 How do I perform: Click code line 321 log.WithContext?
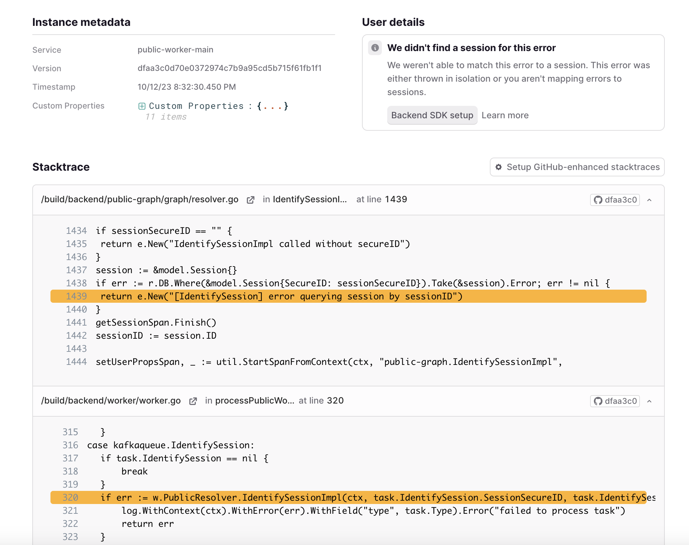click(x=373, y=511)
